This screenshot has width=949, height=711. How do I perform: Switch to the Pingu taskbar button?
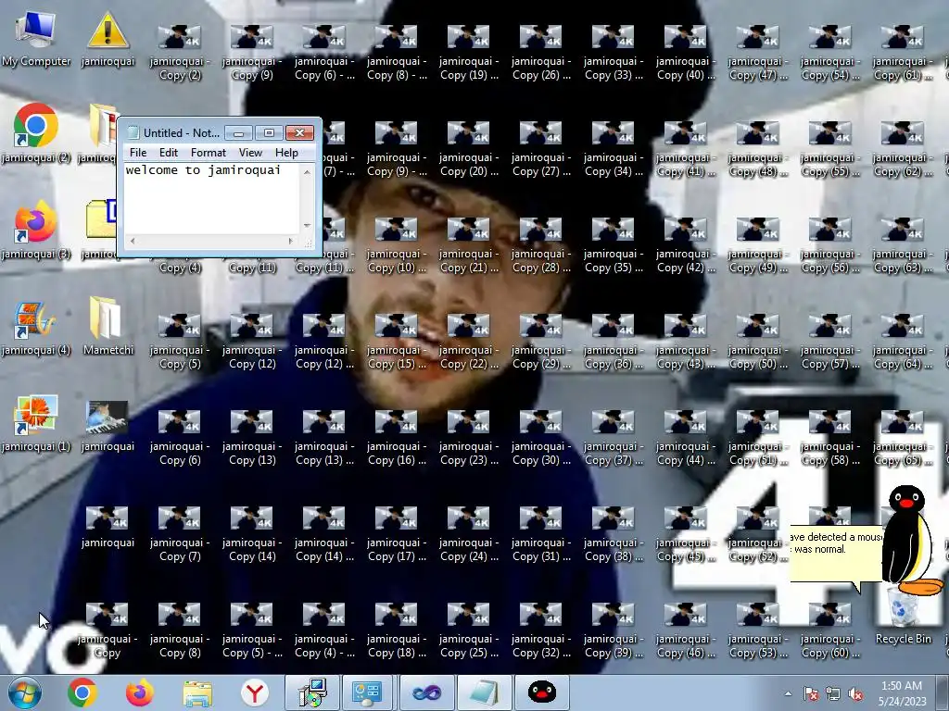(541, 692)
